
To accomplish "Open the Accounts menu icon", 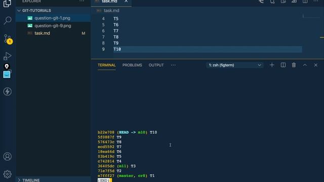I will coord(8,156).
